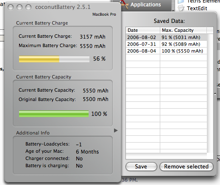Click the Remove selected button
The image size is (220, 185).
click(186, 166)
